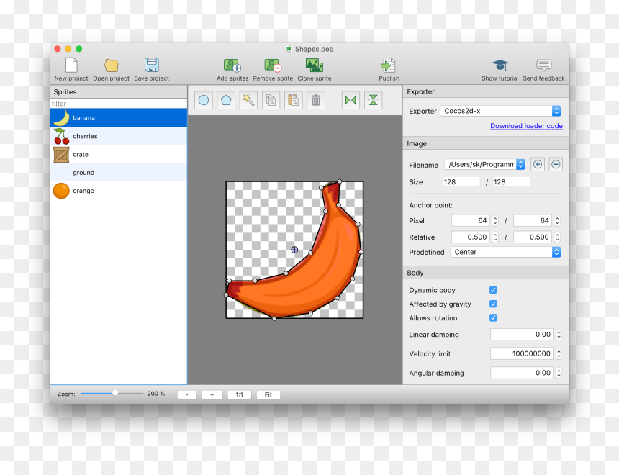Viewport: 619px width, 475px height.
Task: Click the Angular damping value field
Action: (x=522, y=373)
